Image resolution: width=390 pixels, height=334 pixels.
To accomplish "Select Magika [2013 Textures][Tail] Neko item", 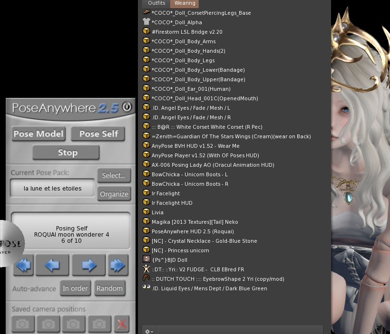I will pos(195,222).
